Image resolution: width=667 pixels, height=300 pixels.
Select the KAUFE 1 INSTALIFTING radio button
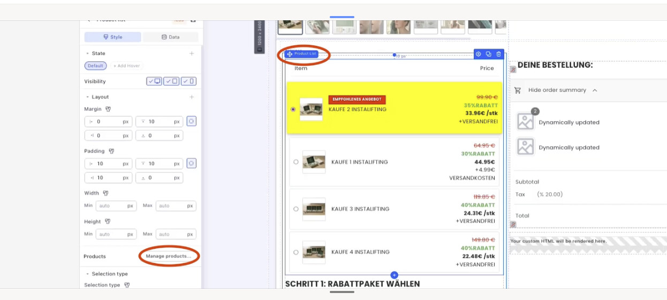coord(296,162)
